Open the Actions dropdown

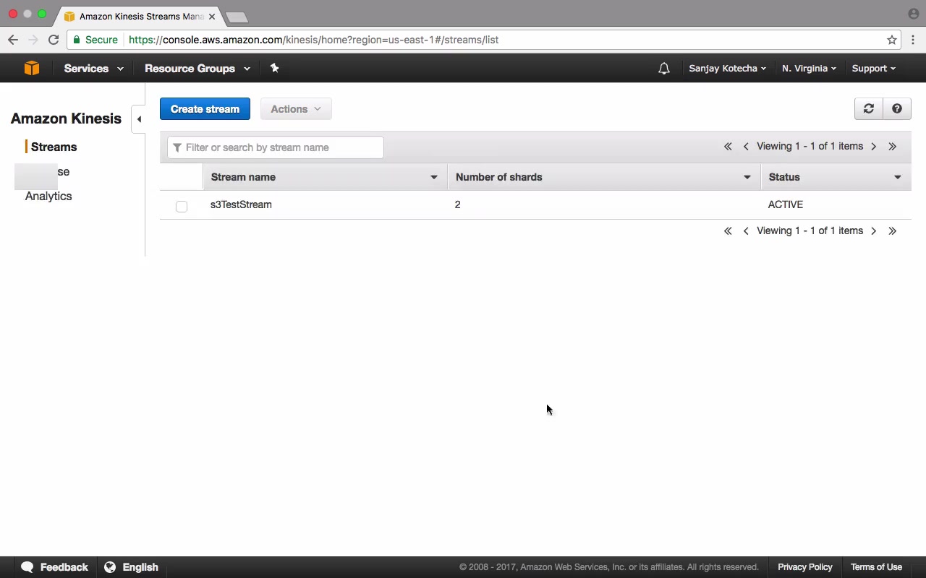point(296,109)
